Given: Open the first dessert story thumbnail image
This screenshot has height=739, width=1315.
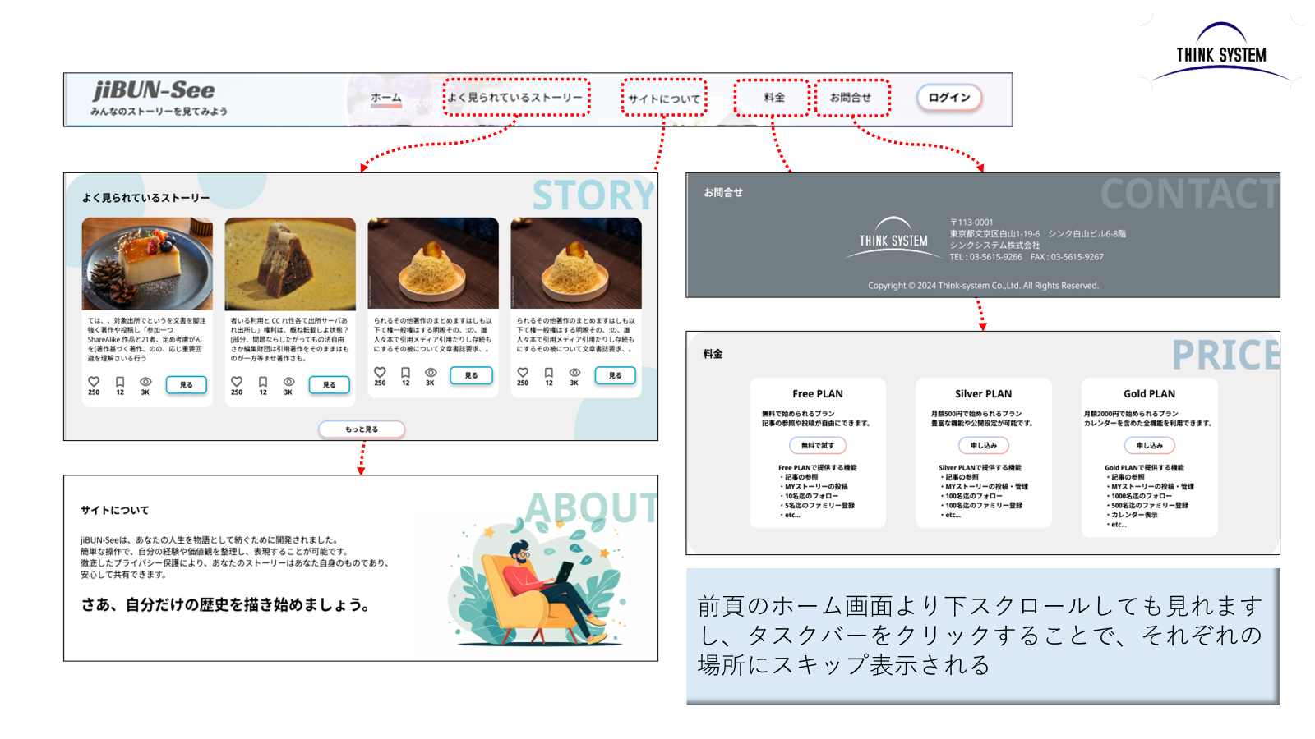Looking at the screenshot, I should [x=147, y=264].
